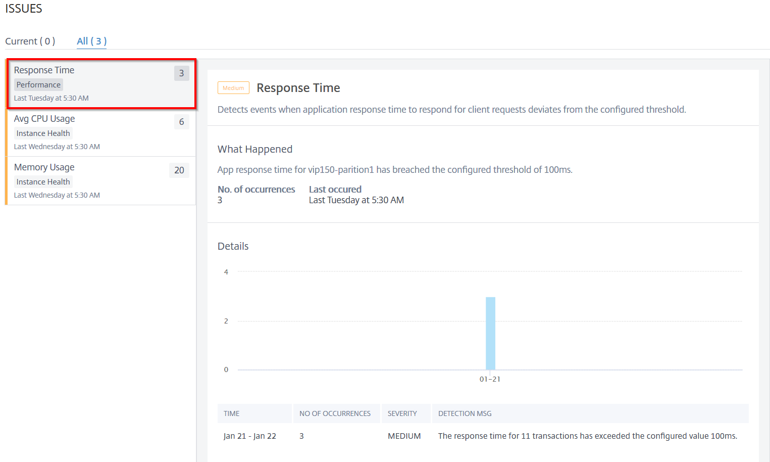Click the ISSUES page title
Viewport: 770px width, 462px height.
point(24,9)
